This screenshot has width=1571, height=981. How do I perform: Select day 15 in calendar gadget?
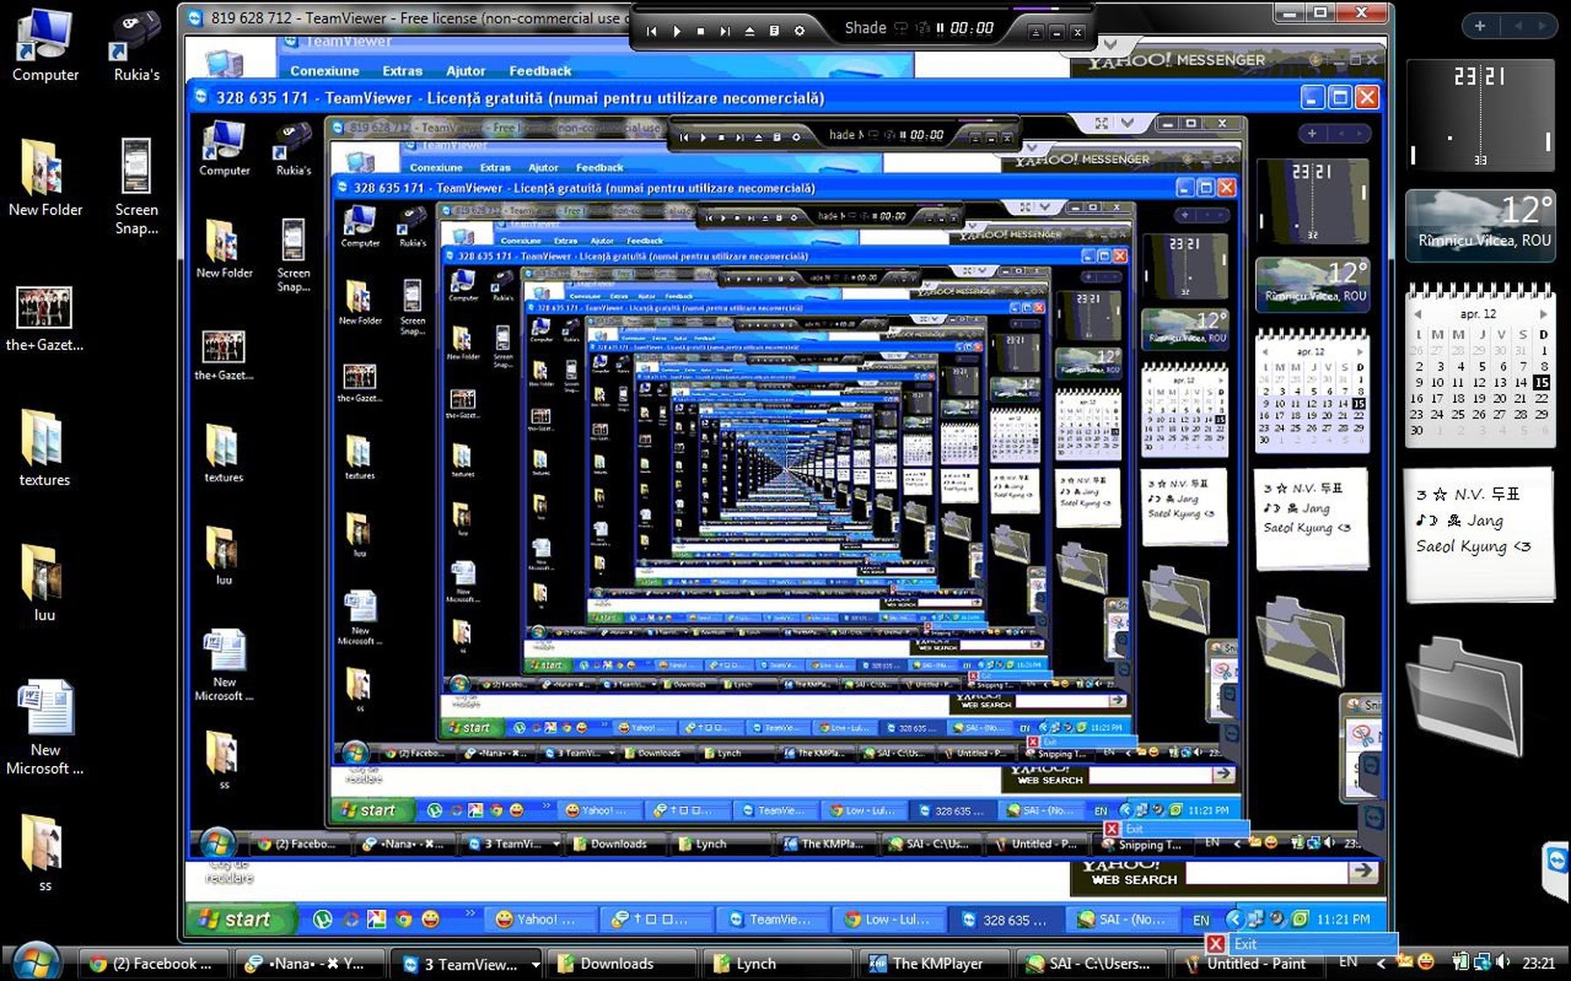coord(1541,383)
